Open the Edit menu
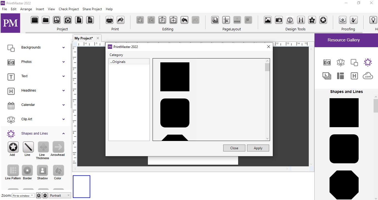The image size is (378, 200). 14,9
